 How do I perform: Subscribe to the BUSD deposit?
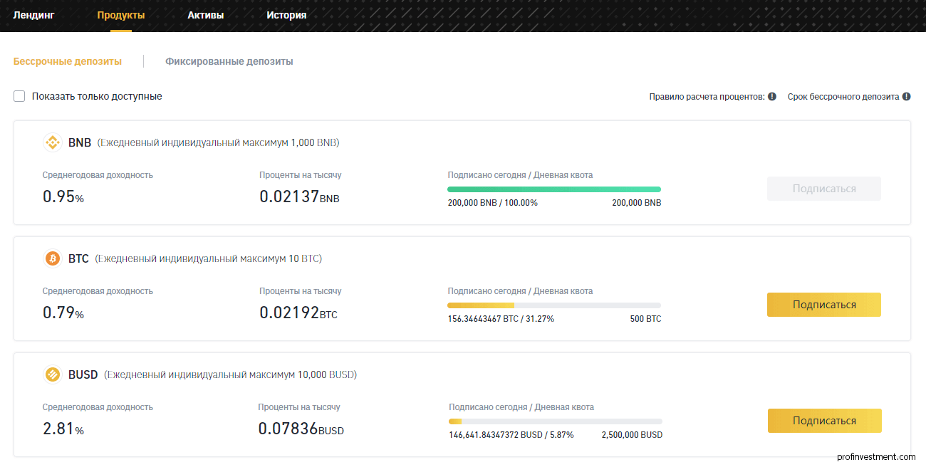click(x=825, y=421)
